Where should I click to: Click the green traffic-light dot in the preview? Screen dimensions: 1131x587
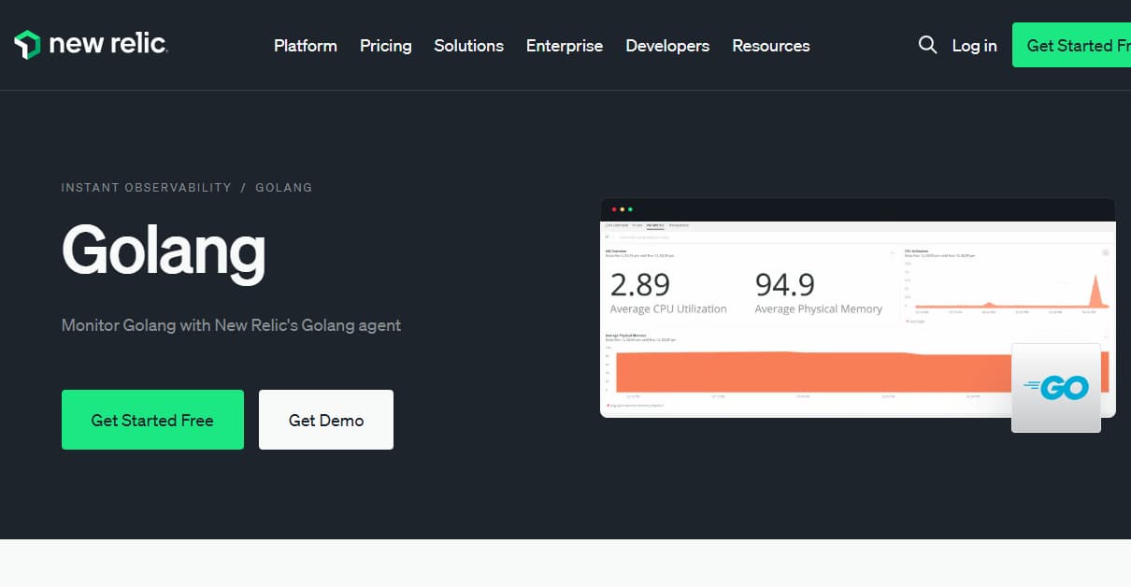631,209
